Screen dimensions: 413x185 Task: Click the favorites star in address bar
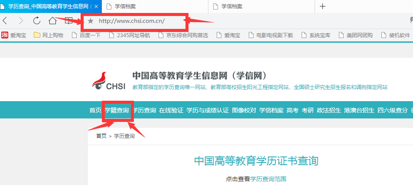(91, 21)
